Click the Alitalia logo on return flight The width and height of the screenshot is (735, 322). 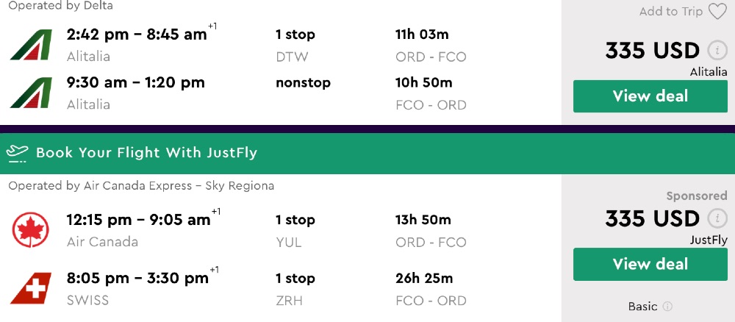pos(31,93)
